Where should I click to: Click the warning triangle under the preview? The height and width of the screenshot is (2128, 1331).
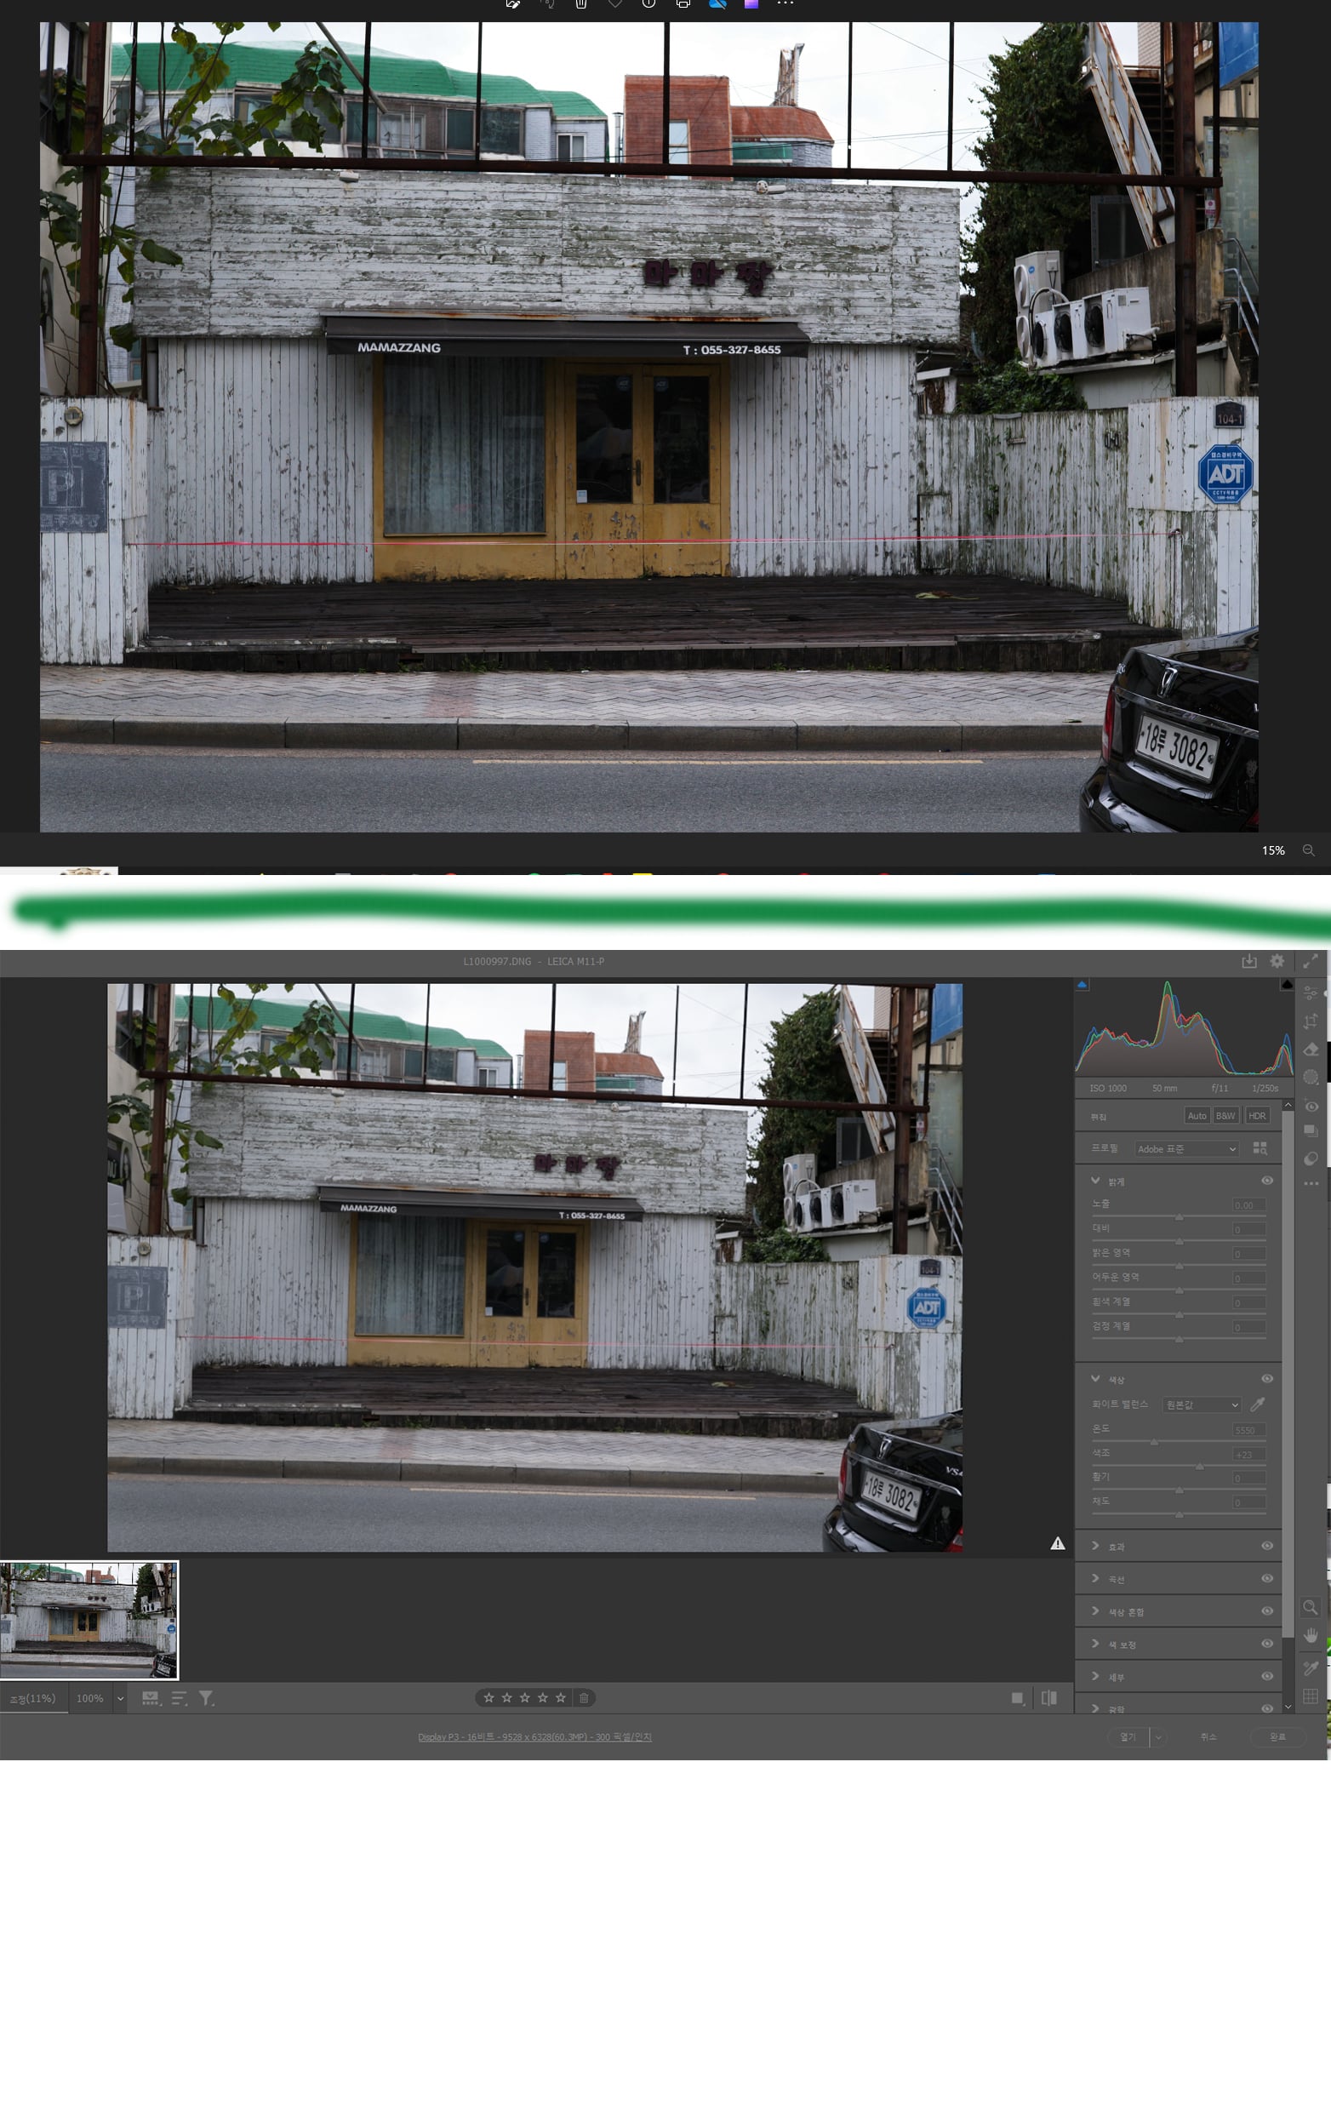(x=1058, y=1543)
